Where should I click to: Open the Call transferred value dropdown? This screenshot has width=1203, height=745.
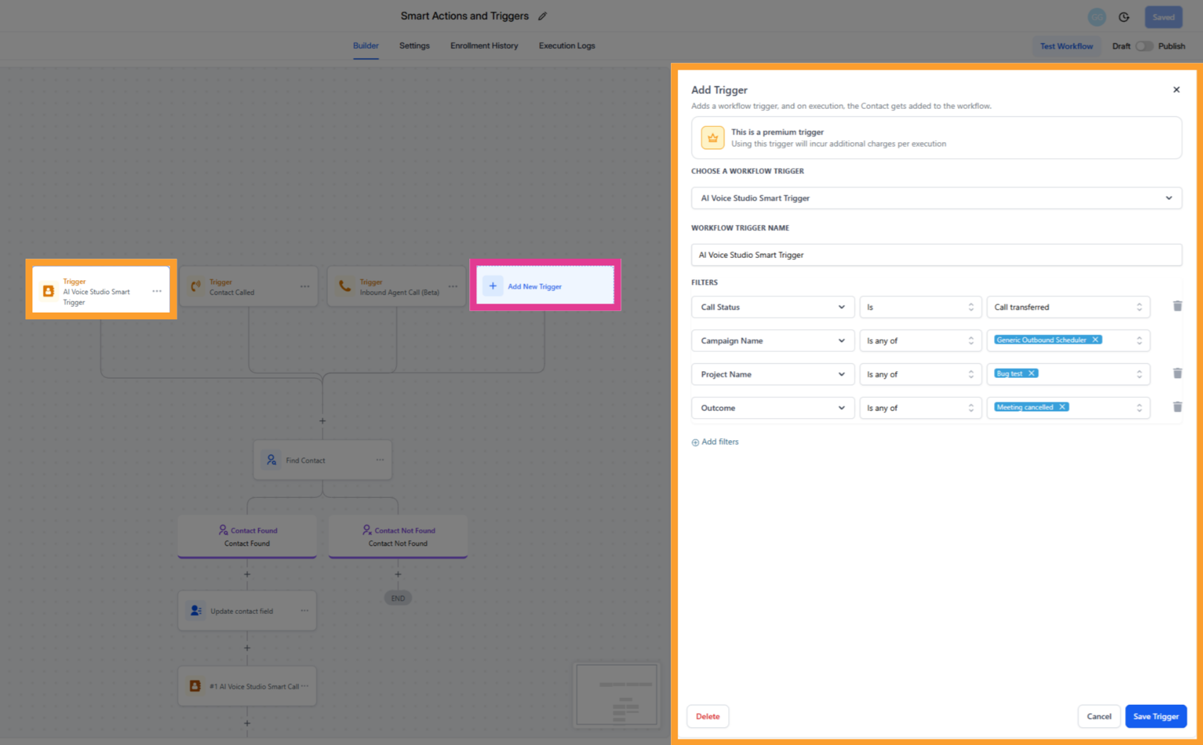[1068, 307]
